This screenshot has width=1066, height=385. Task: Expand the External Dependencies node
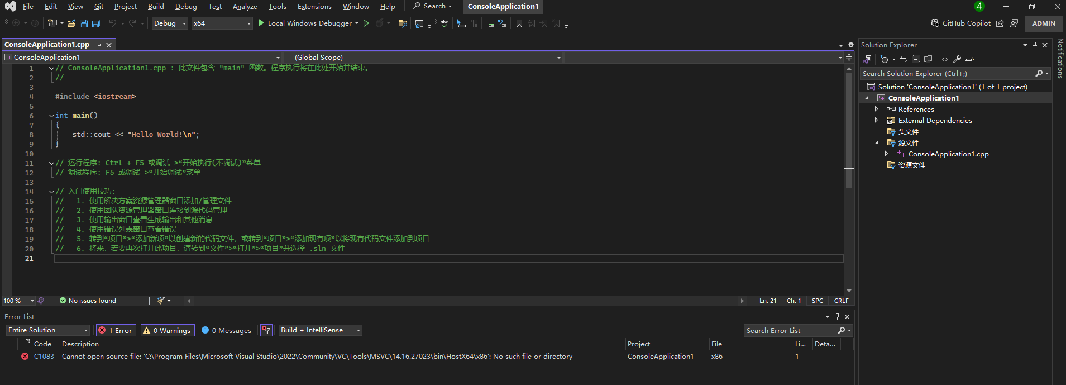(x=876, y=120)
